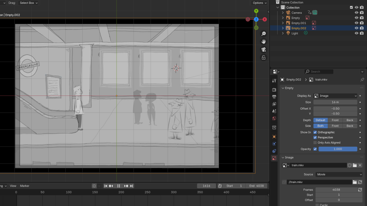Open the Tool properties tab
The image size is (367, 206).
274,81
